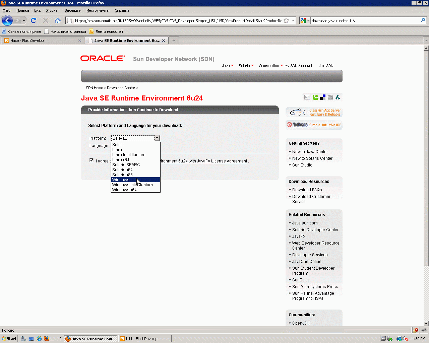The width and height of the screenshot is (429, 343).
Task: Open a new tab with plus button
Action: point(174,41)
